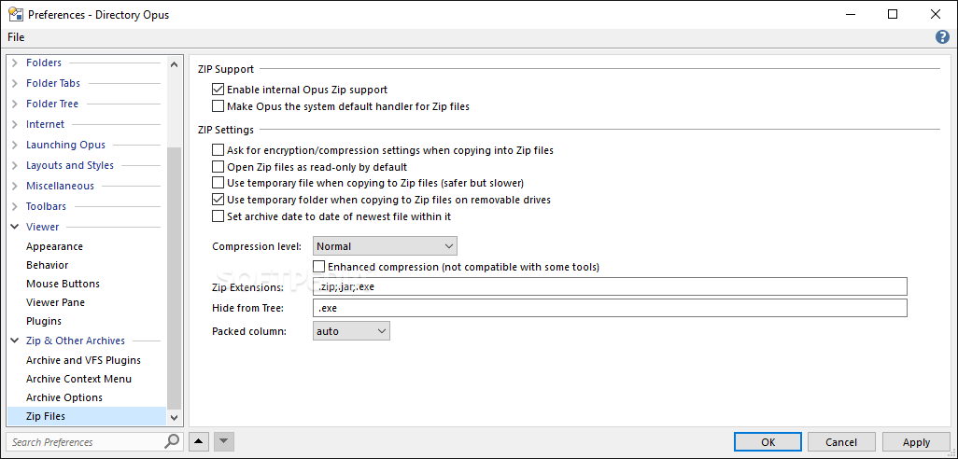Select the Archive Context Menu page

[78, 379]
